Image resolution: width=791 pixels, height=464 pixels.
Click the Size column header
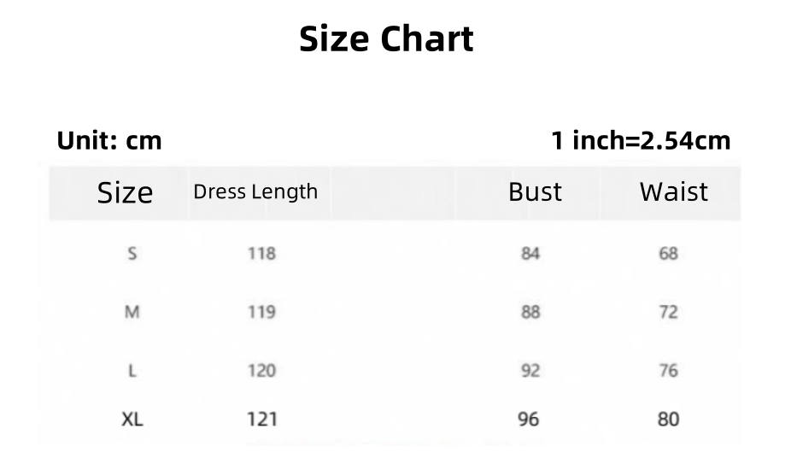(x=125, y=193)
